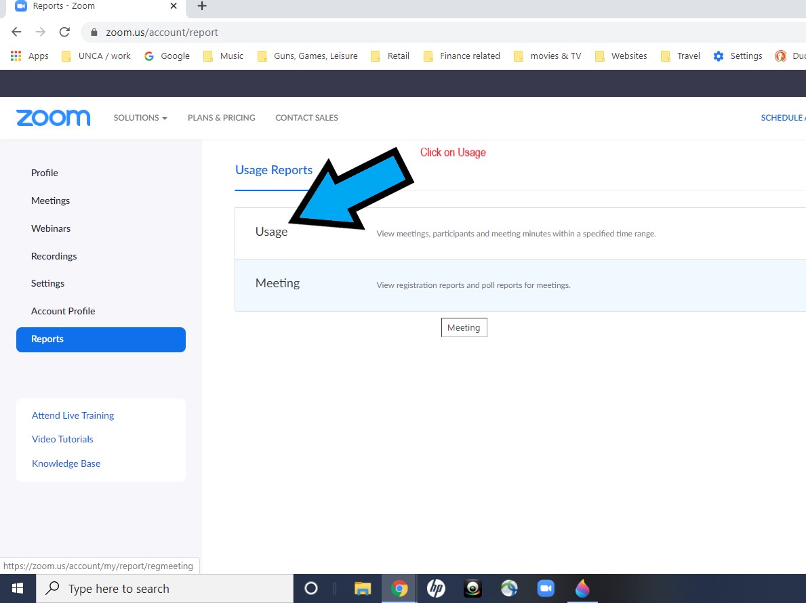This screenshot has width=806, height=603.
Task: Open the Finance related bookmark folder
Action: (462, 56)
